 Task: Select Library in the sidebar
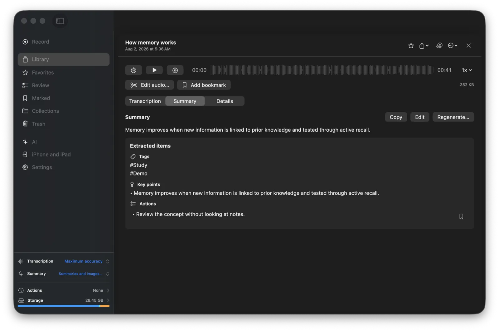coord(64,60)
